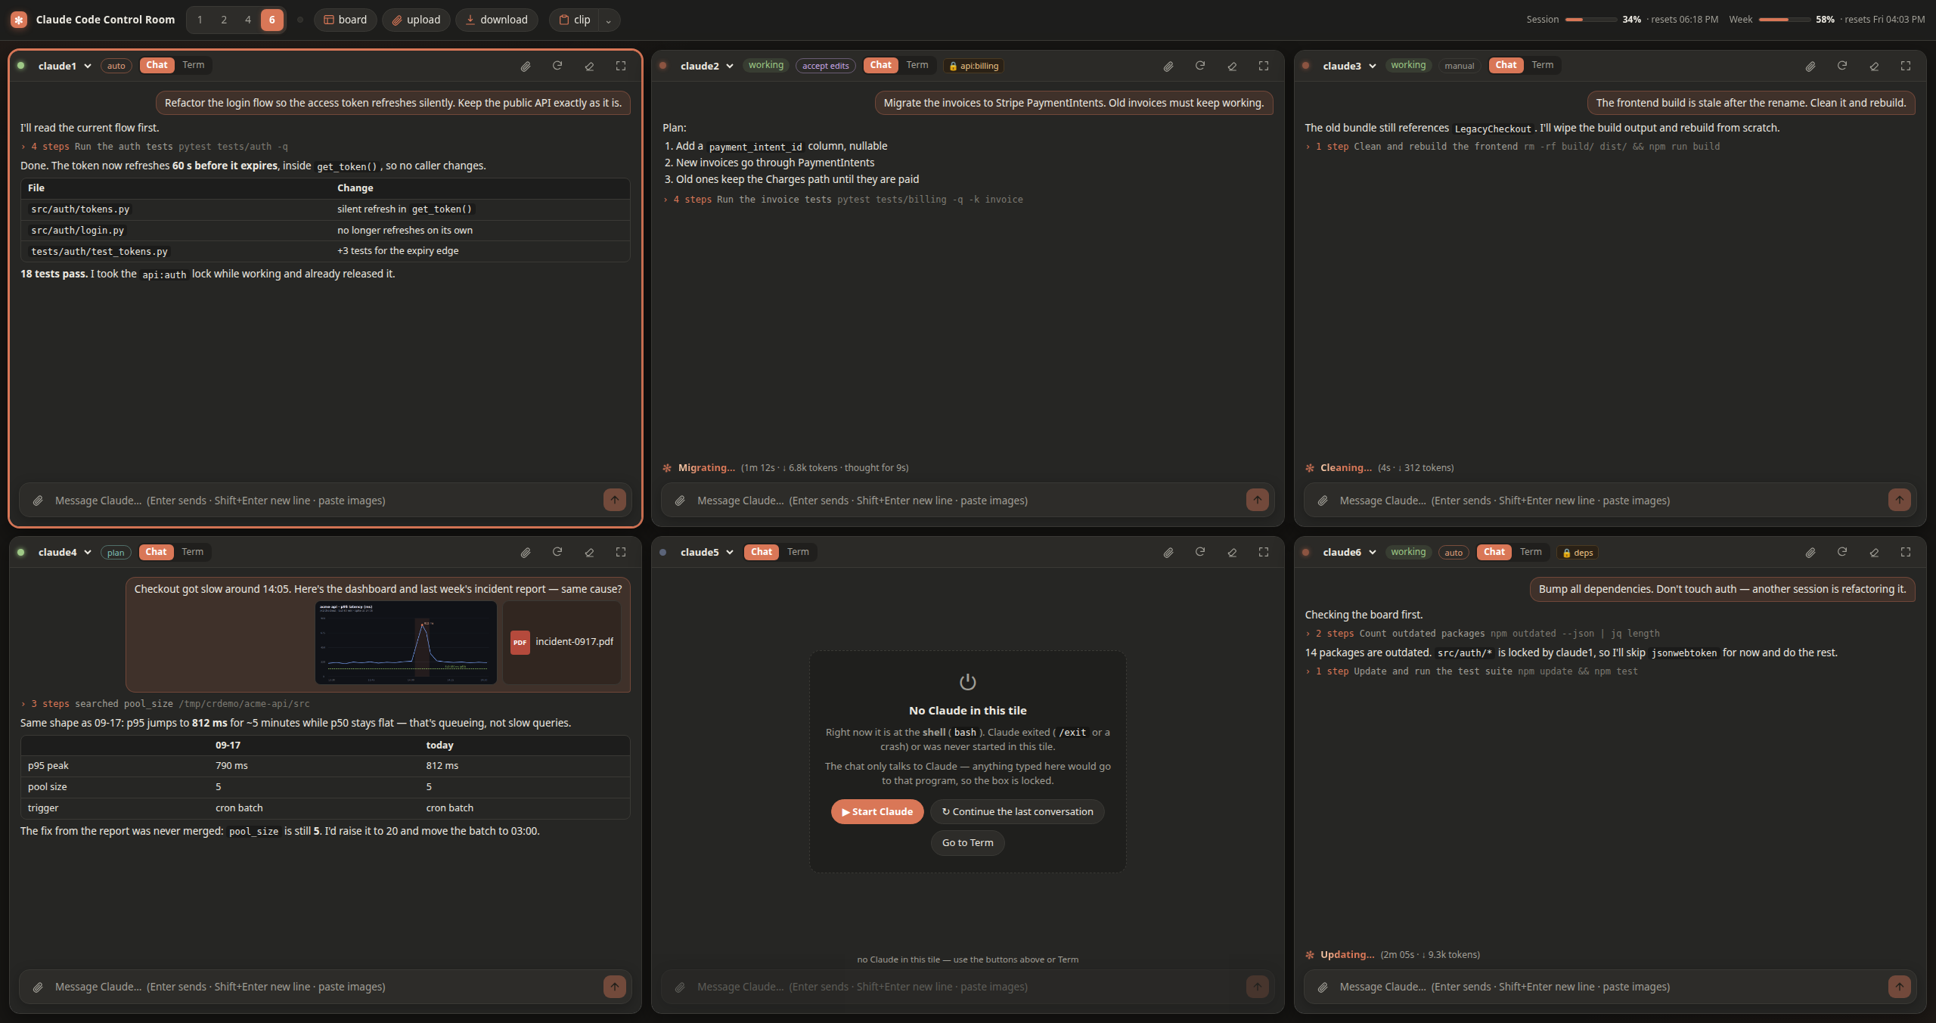Screen dimensions: 1936x1023
Task: Toggle the accept edits mode pill in claude2
Action: tap(825, 66)
